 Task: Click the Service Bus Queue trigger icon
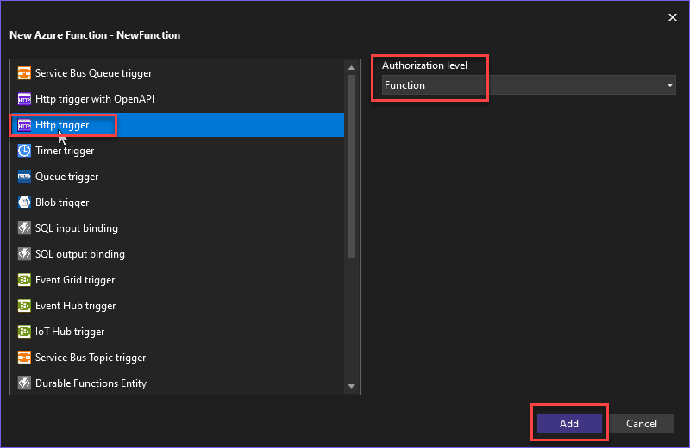click(x=24, y=73)
